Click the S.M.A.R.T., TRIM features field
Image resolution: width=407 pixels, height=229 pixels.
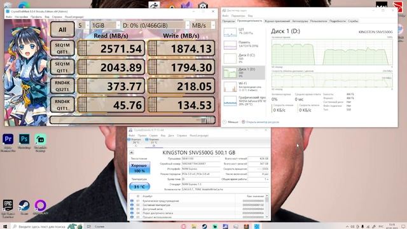coord(225,190)
